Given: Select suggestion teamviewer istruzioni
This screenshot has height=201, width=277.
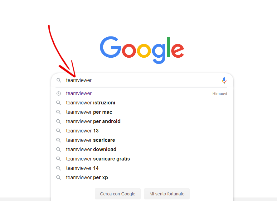Looking at the screenshot, I should (90, 103).
